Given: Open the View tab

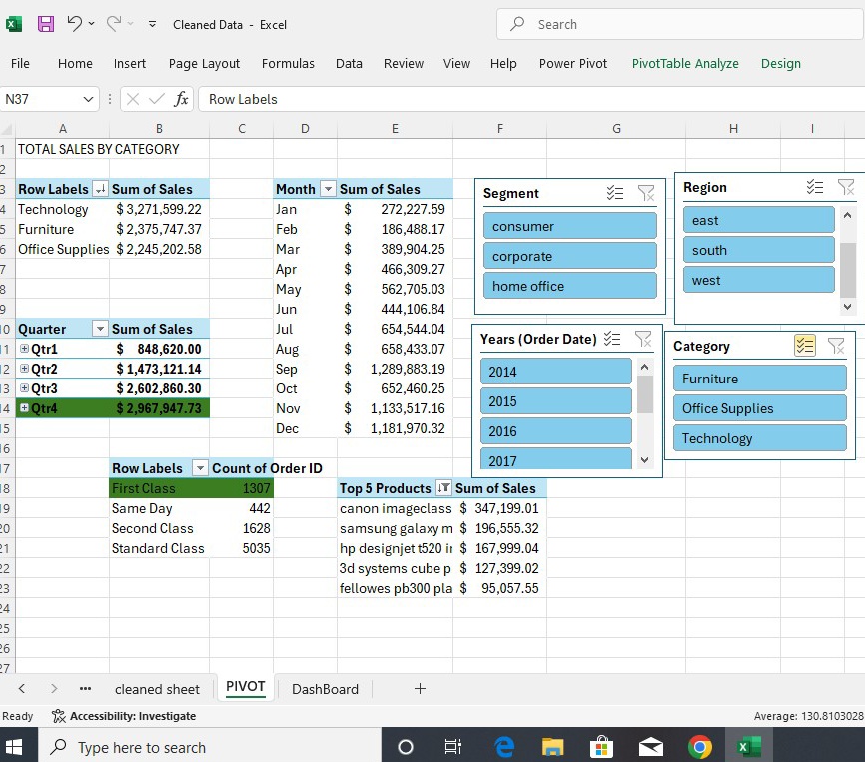Looking at the screenshot, I should click(x=456, y=63).
